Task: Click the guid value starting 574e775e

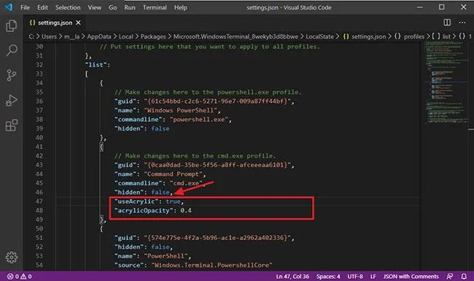Action: click(217, 238)
